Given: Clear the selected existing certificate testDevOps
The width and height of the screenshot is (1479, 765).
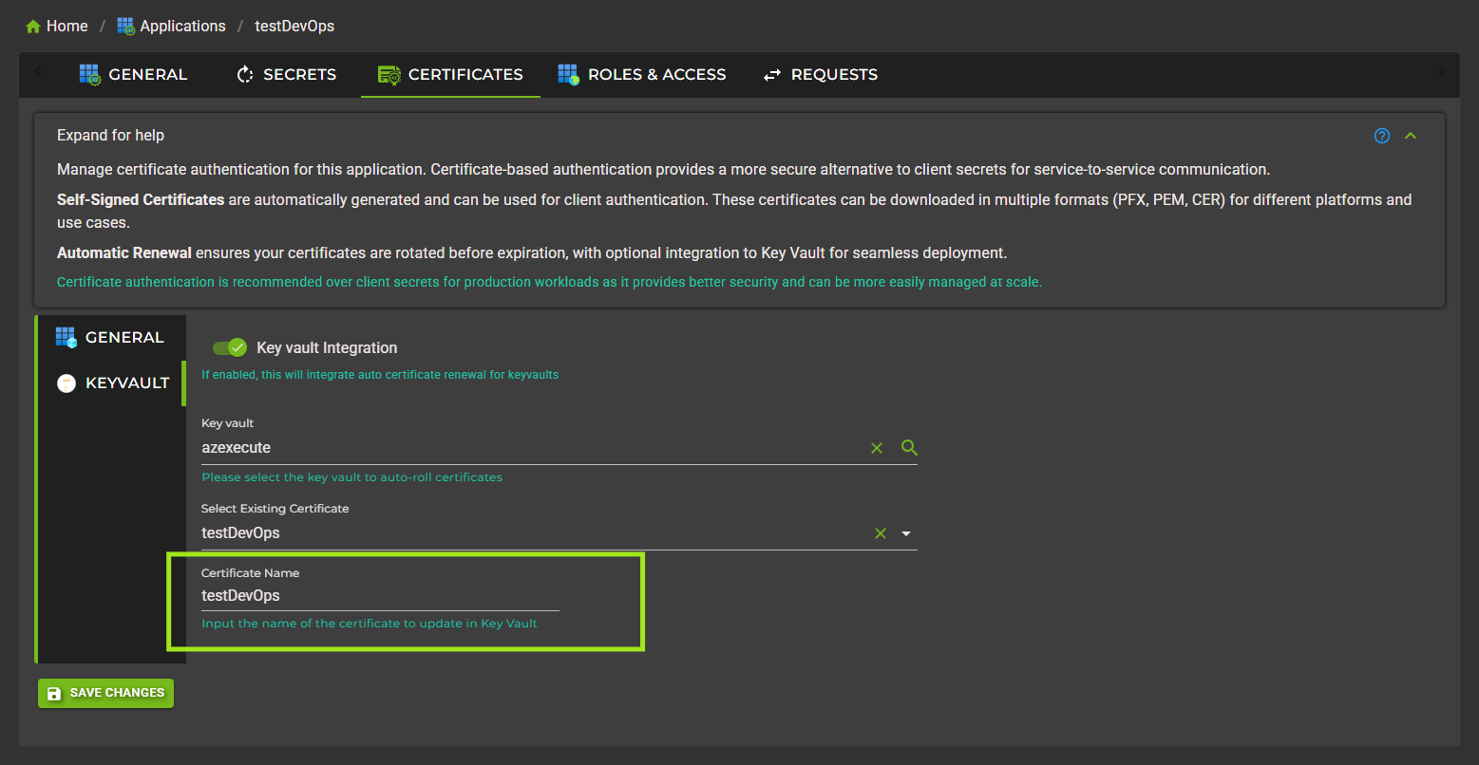Looking at the screenshot, I should 880,533.
